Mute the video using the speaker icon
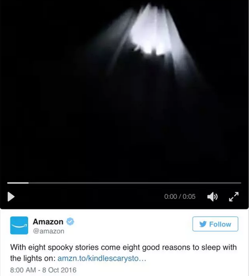This screenshot has height=276, width=249. 212,196
